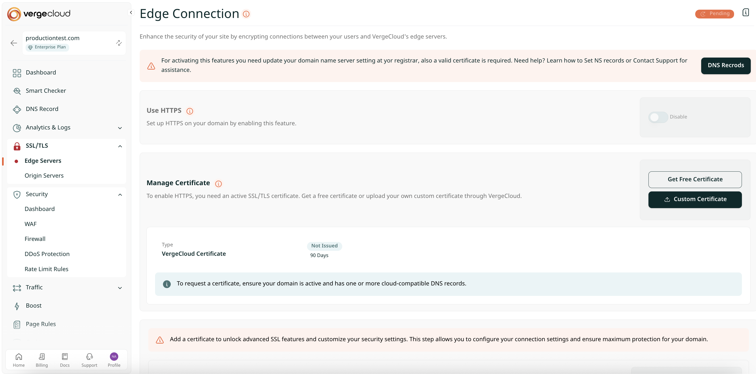Click the domain switch arrows icon
This screenshot has width=756, height=374.
[x=119, y=43]
